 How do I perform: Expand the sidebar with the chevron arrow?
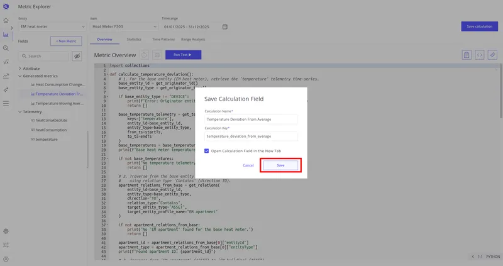coord(11,28)
